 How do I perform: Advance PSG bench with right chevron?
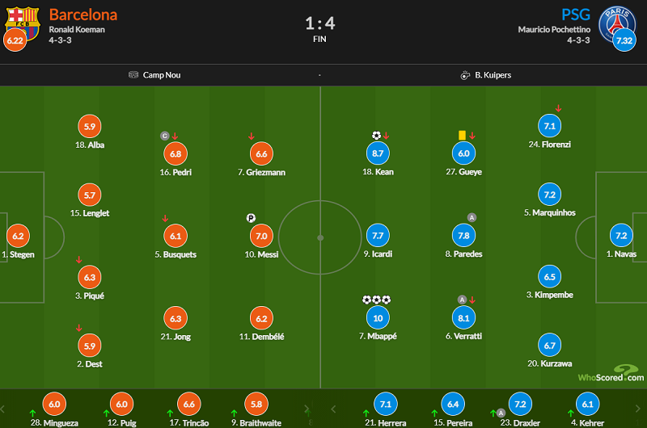coord(638,409)
